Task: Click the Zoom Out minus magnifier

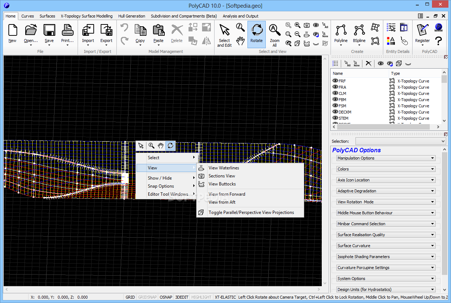Action: [298, 34]
